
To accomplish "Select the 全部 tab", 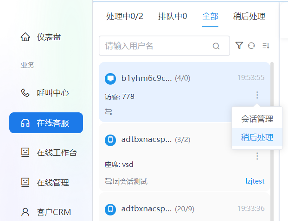I will 210,16.
